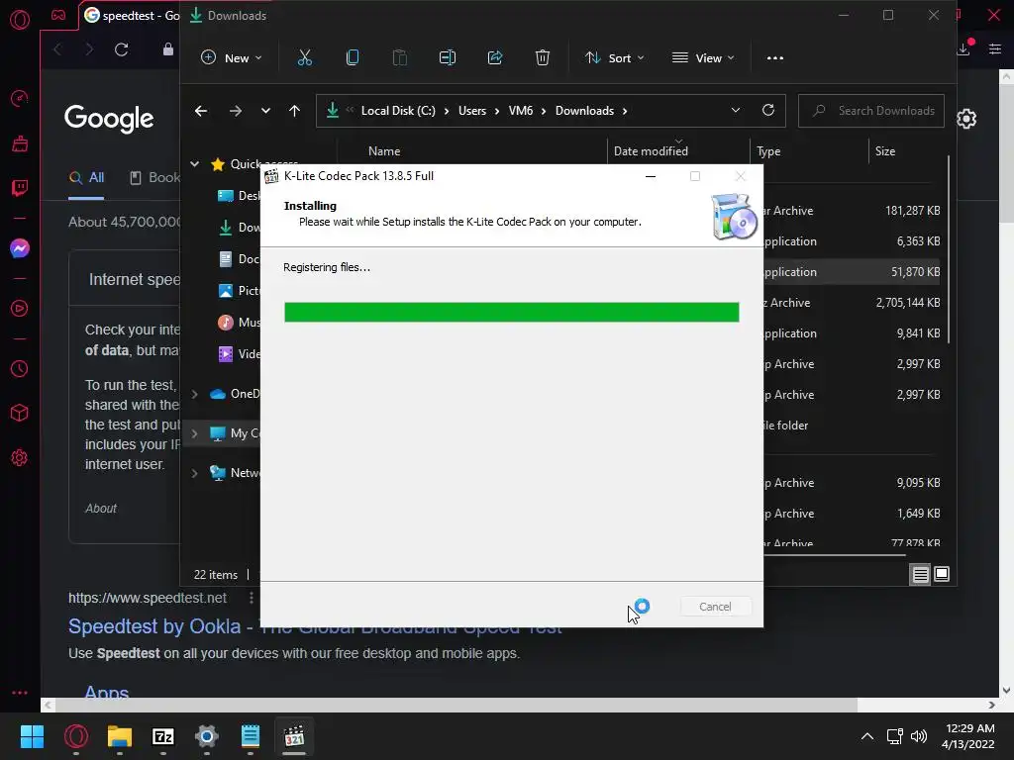Viewport: 1014px width, 760px height.
Task: Open Messenger in Opera sidebar
Action: click(20, 248)
